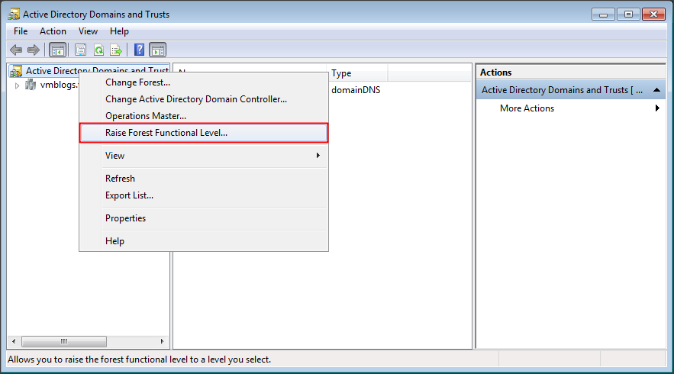Click the Properties toolbar icon
674x374 pixels.
pos(81,50)
